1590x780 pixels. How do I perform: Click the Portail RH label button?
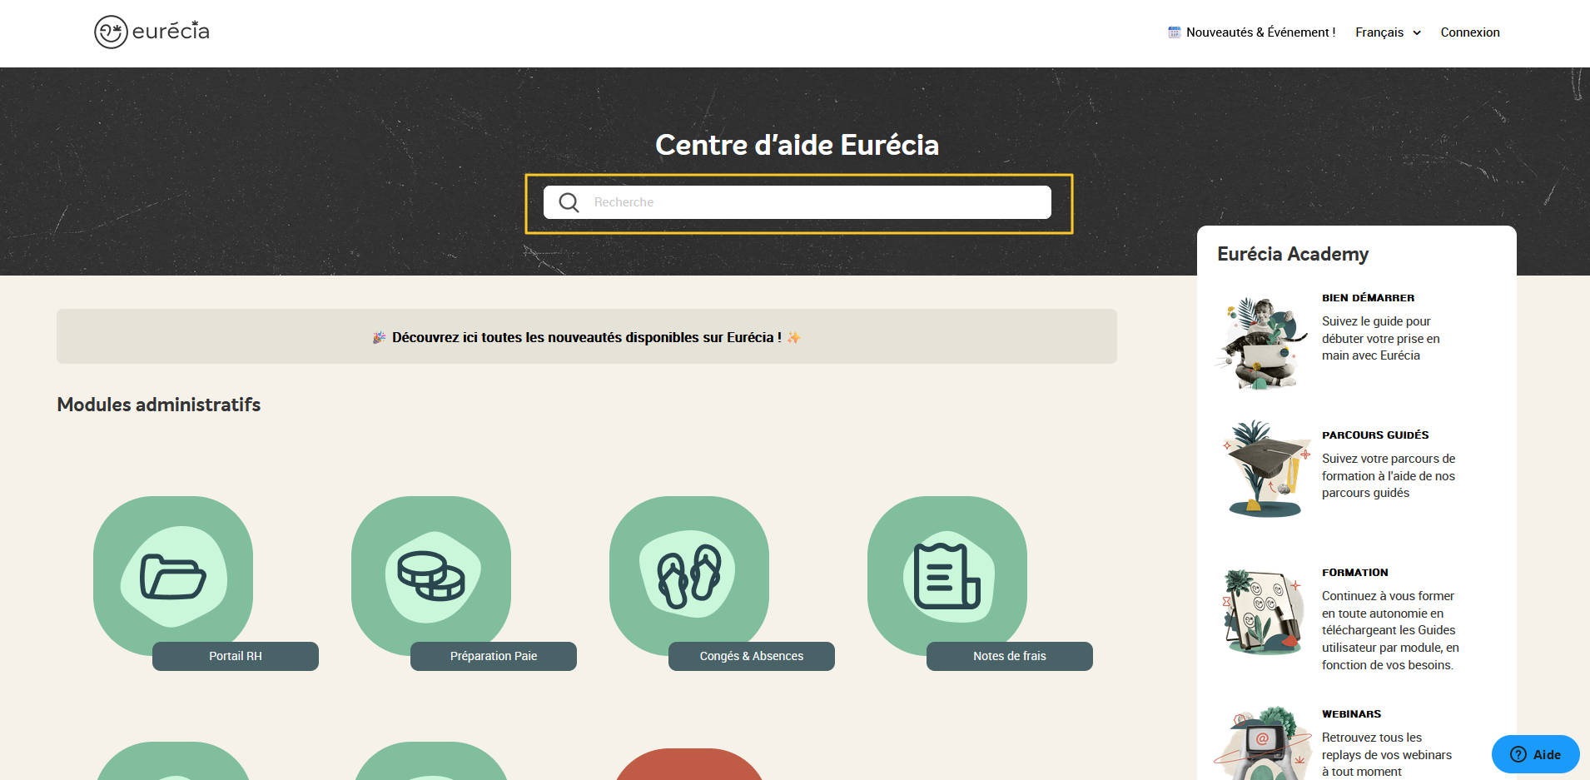pos(236,656)
